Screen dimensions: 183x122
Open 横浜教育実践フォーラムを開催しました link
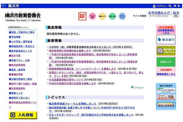pos(73,104)
